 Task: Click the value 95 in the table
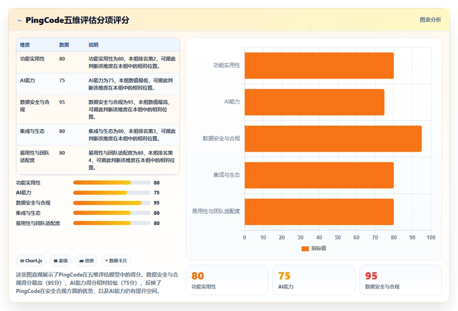[62, 102]
